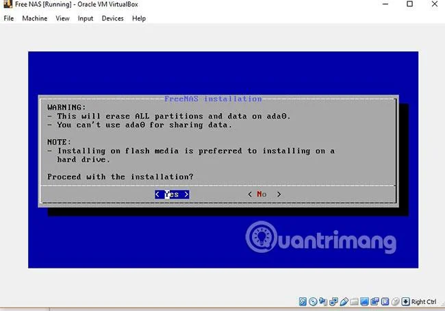
Task: Click the optical disc drive status icon
Action: pyautogui.click(x=313, y=301)
